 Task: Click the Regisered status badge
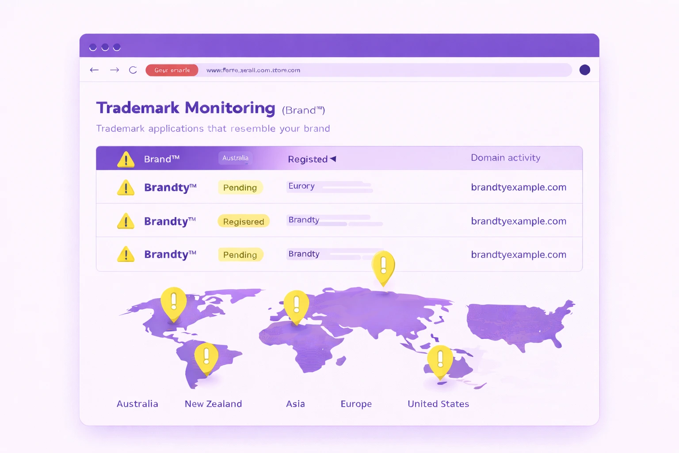[x=244, y=221]
